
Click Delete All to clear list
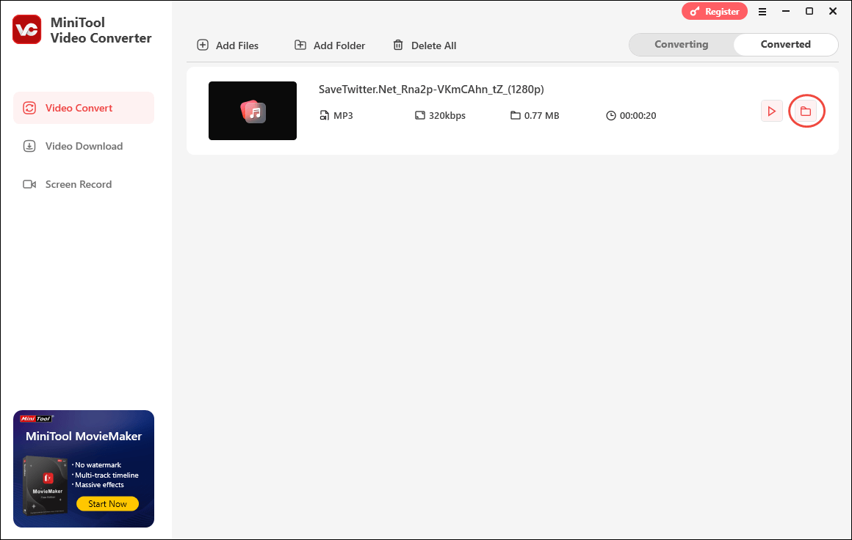(425, 45)
